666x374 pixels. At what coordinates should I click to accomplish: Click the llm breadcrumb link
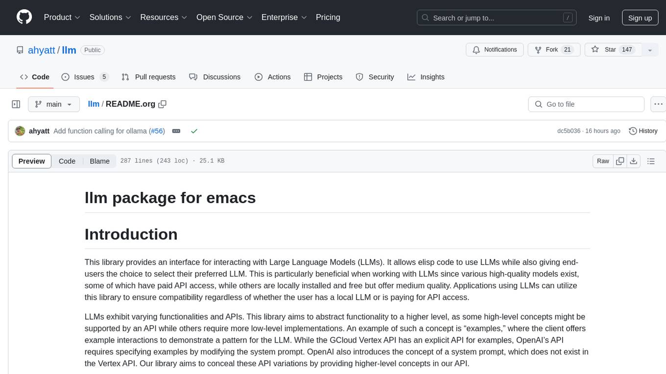click(x=94, y=104)
